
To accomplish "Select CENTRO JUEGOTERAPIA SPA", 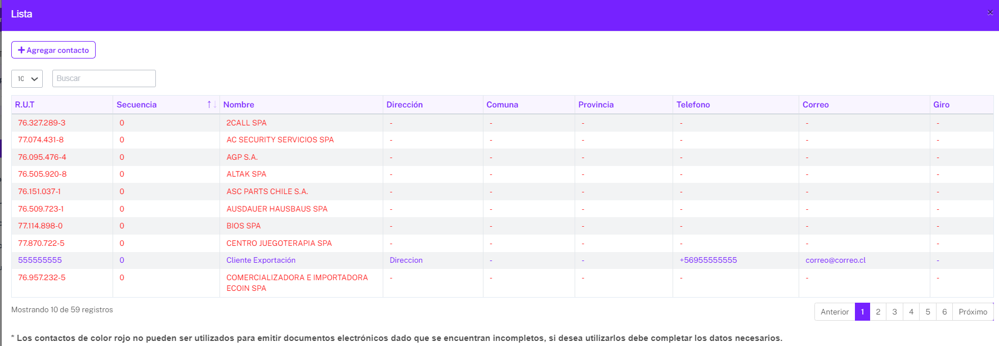I will click(x=279, y=243).
